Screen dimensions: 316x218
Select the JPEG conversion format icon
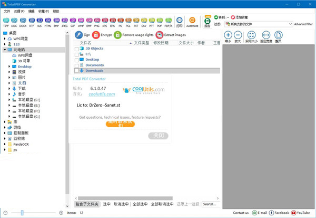(65, 22)
